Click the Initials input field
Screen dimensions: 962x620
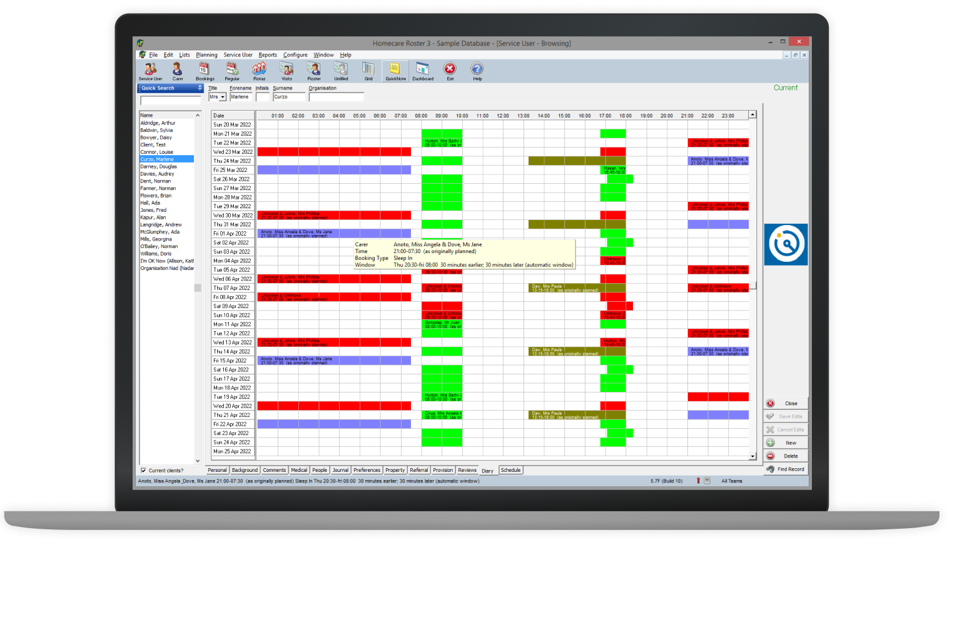[262, 97]
